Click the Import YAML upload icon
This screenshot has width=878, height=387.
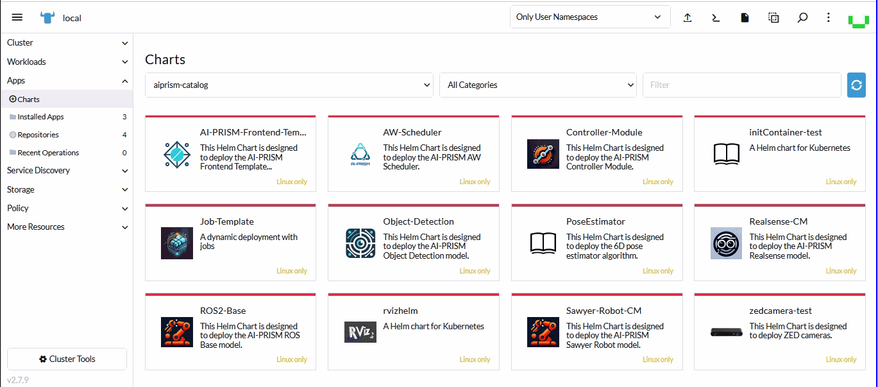tap(687, 17)
